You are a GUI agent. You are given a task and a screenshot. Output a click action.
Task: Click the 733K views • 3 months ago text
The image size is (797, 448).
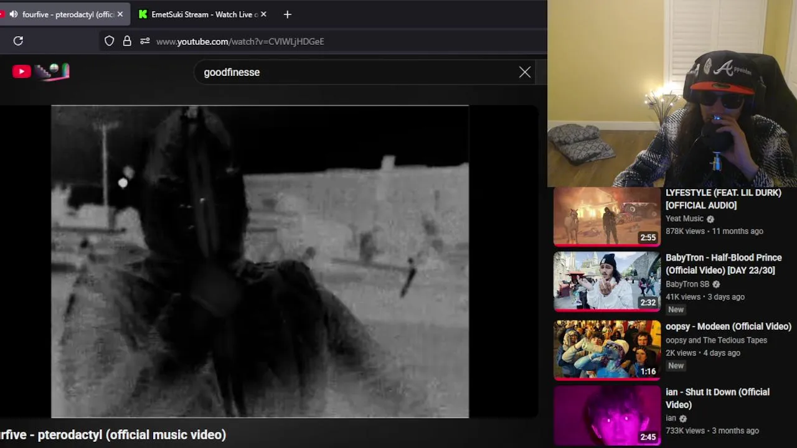click(712, 431)
